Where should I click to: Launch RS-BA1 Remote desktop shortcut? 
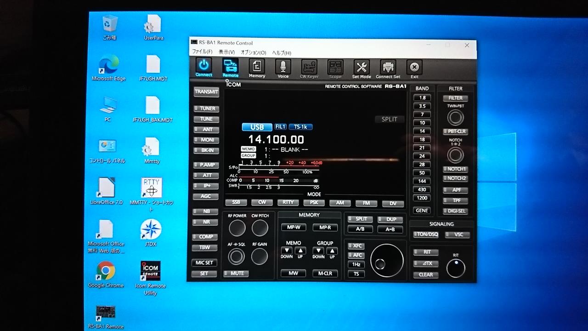click(106, 317)
